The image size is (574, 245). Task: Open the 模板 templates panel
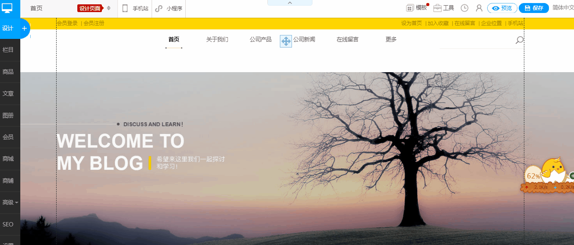[x=421, y=8]
